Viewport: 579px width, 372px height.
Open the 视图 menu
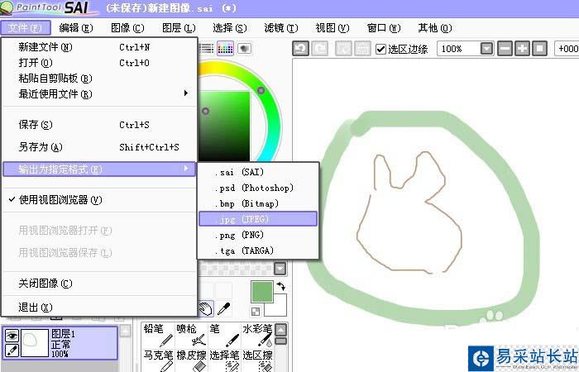[x=333, y=28]
